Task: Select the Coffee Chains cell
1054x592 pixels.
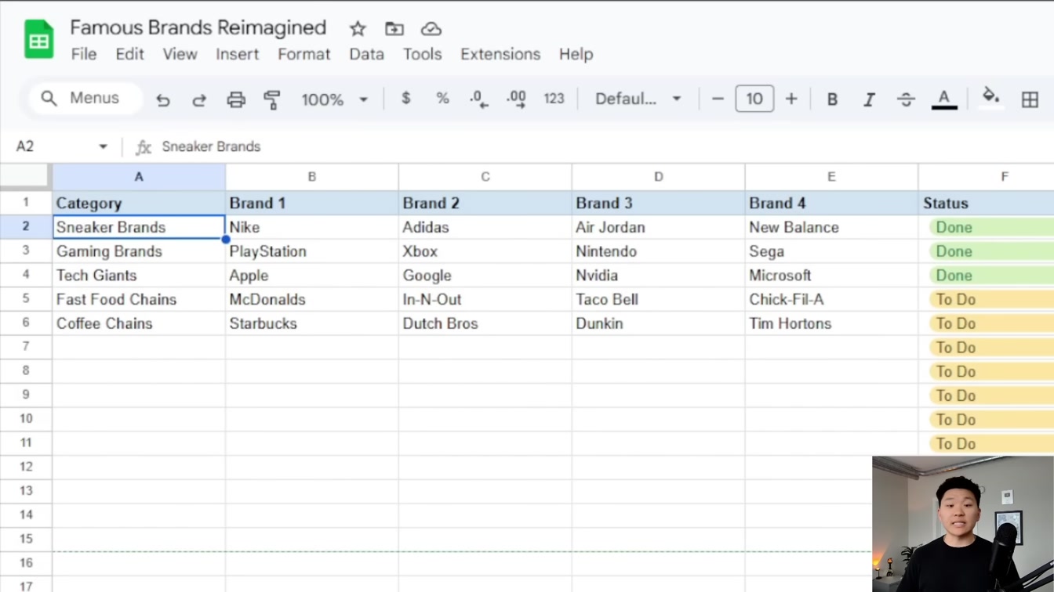Action: pos(139,323)
